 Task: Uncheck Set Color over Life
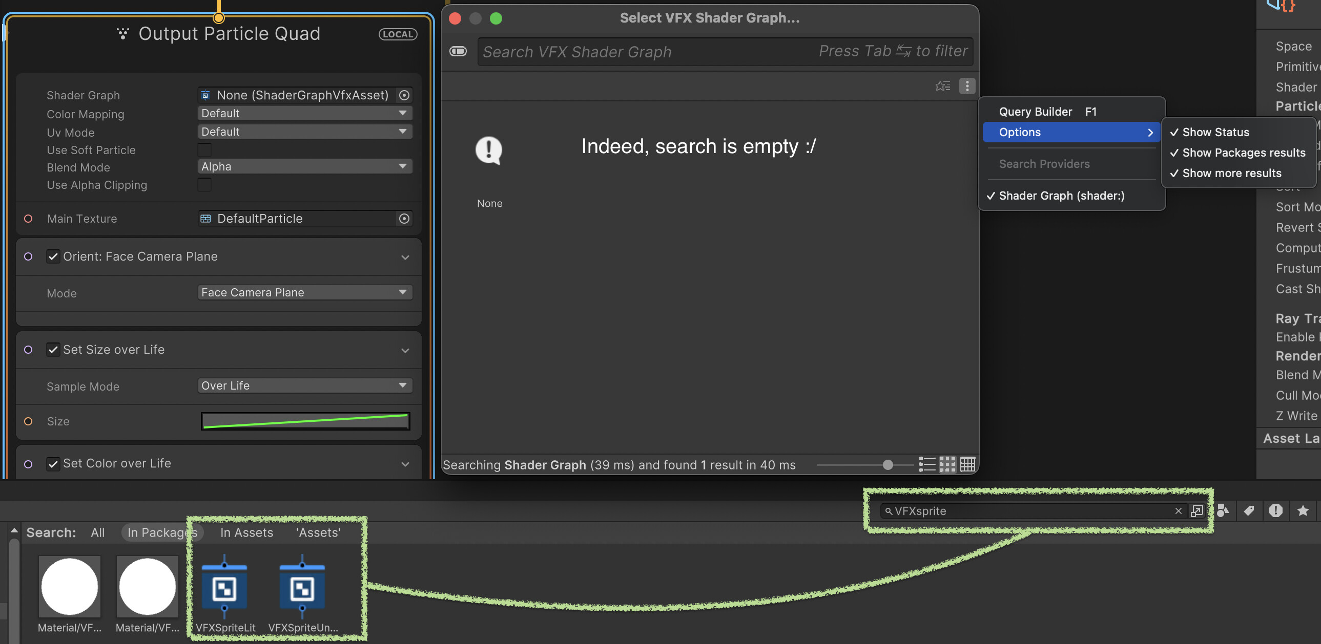pos(54,463)
